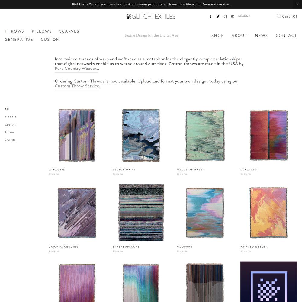The image size is (302, 302).
Task: Filter products by Year10 tag
Action: pyautogui.click(x=10, y=140)
